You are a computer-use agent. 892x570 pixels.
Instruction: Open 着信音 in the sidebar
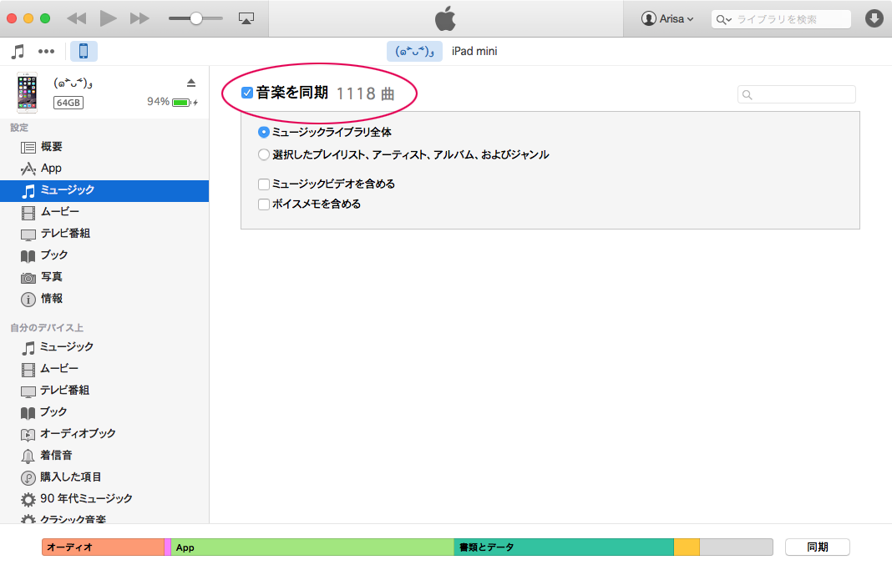(104, 456)
